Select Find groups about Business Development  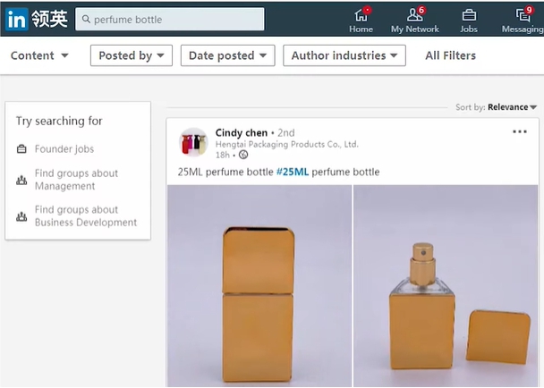pos(85,216)
